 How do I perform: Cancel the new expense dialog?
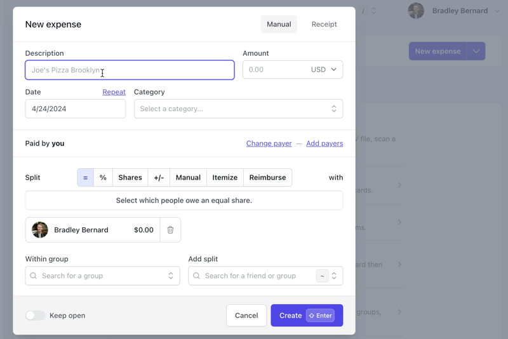tap(246, 316)
